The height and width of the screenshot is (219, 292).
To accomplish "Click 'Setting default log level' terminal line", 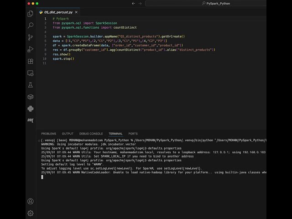I will pos(72,164).
